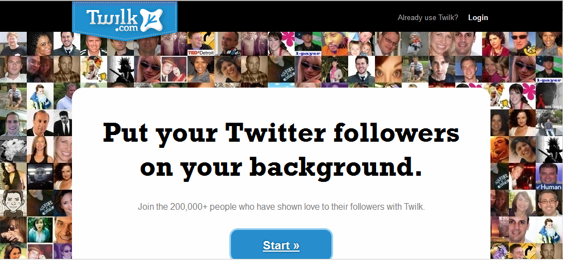Click the Join the 200,000+ people text
This screenshot has width=563, height=260.
(x=281, y=207)
